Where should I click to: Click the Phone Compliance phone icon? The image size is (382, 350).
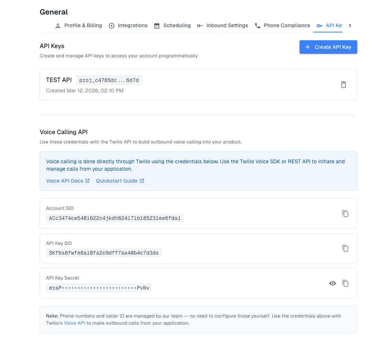(257, 25)
